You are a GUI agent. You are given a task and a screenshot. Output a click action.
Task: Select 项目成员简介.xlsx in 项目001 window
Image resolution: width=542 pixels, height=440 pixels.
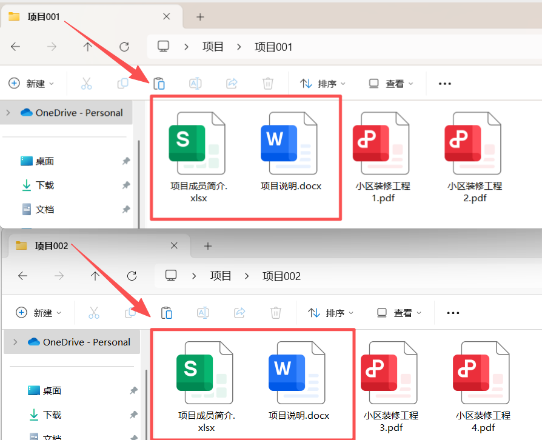[198, 157]
